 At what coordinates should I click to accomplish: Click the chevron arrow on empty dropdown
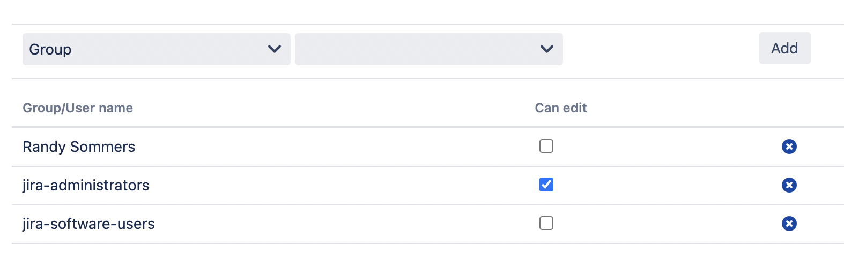(547, 49)
